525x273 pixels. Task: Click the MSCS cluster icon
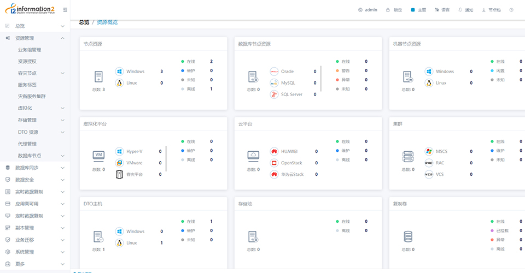click(x=429, y=151)
